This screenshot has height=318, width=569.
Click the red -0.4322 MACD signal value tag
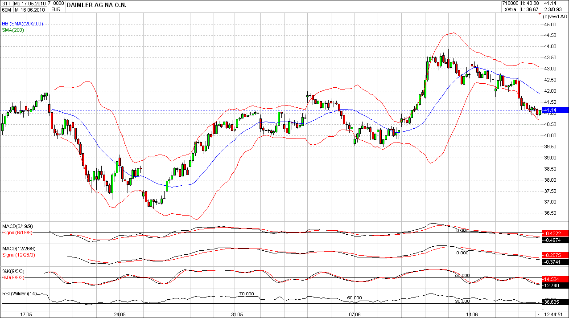coord(555,233)
